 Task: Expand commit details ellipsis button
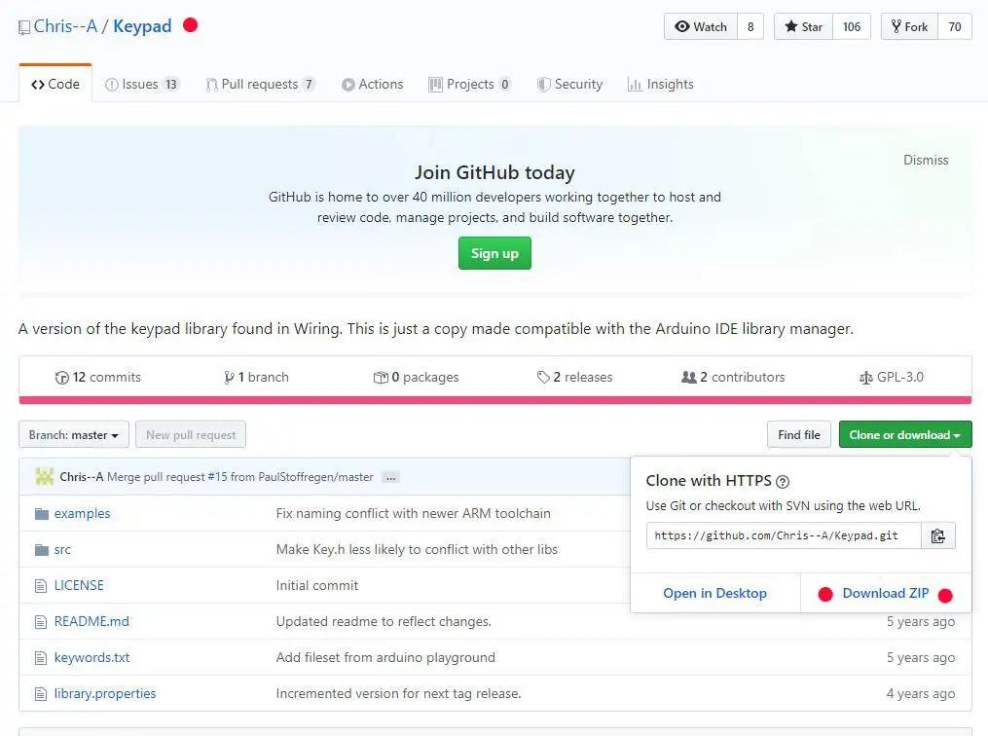[390, 477]
